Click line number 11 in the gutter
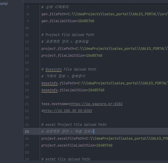 27,35
